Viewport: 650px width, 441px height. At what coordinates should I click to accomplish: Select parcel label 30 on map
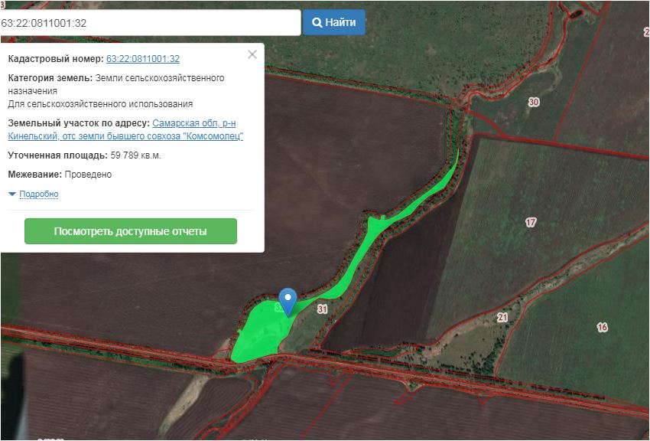tap(533, 103)
